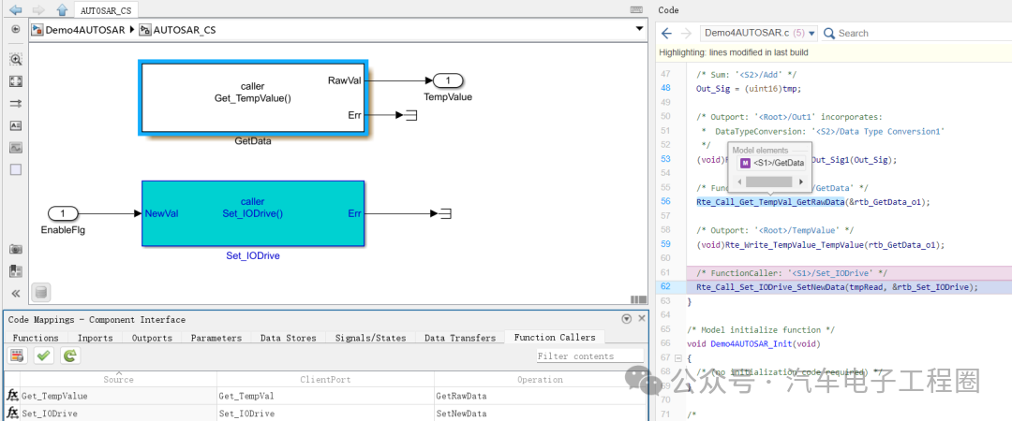Switch to the Data Stores tab
Viewport: 1012px width, 421px height.
pyautogui.click(x=289, y=338)
